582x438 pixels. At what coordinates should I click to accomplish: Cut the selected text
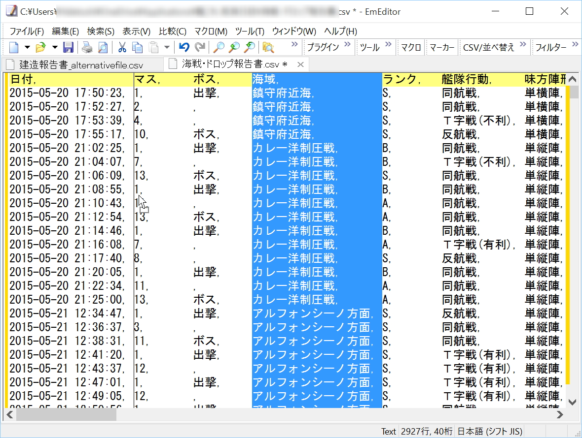pos(123,47)
